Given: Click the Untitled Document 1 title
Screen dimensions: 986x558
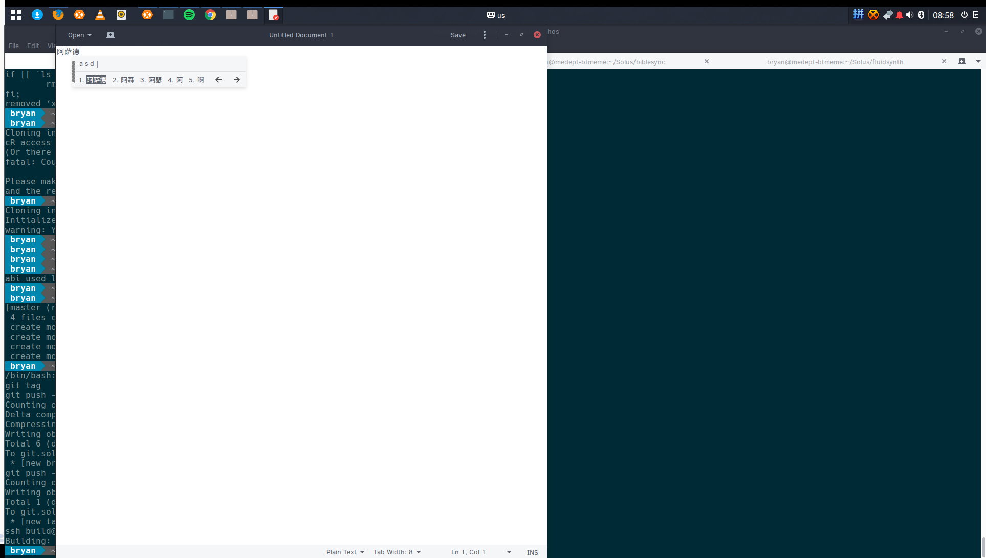Looking at the screenshot, I should (x=301, y=35).
